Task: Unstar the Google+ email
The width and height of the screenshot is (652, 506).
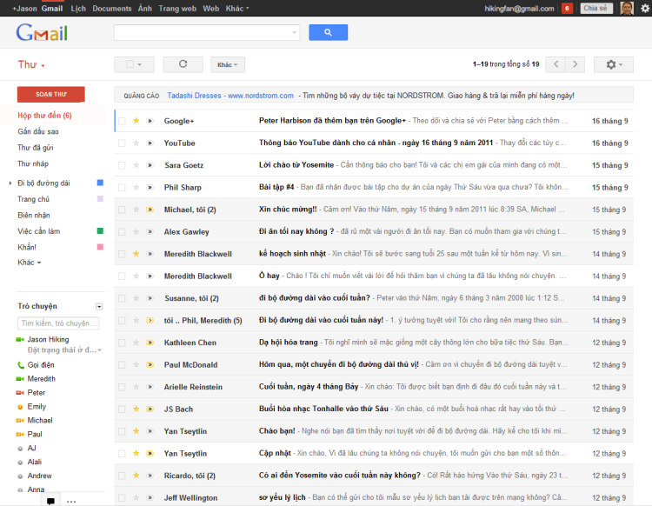Action: tap(136, 121)
